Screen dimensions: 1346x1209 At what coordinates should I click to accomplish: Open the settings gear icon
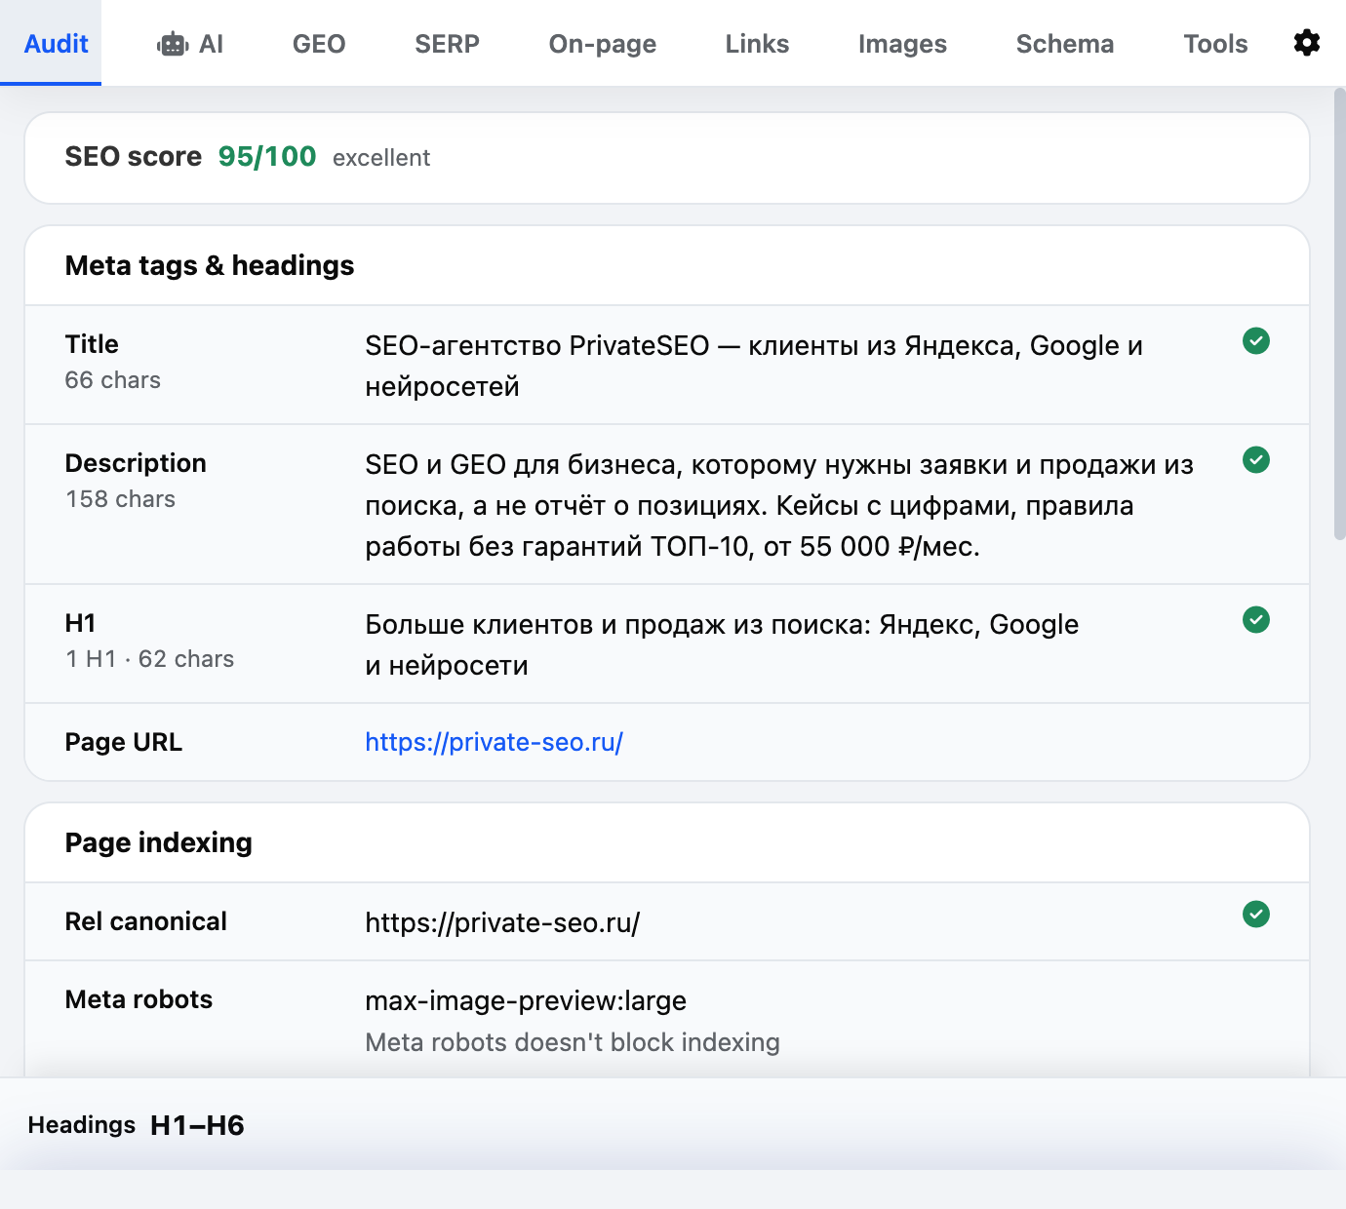pyautogui.click(x=1306, y=43)
